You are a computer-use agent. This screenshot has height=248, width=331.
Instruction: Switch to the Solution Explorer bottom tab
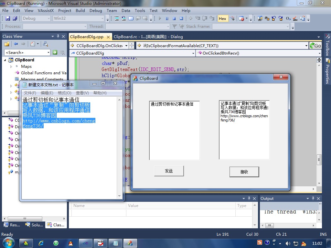click(34, 225)
